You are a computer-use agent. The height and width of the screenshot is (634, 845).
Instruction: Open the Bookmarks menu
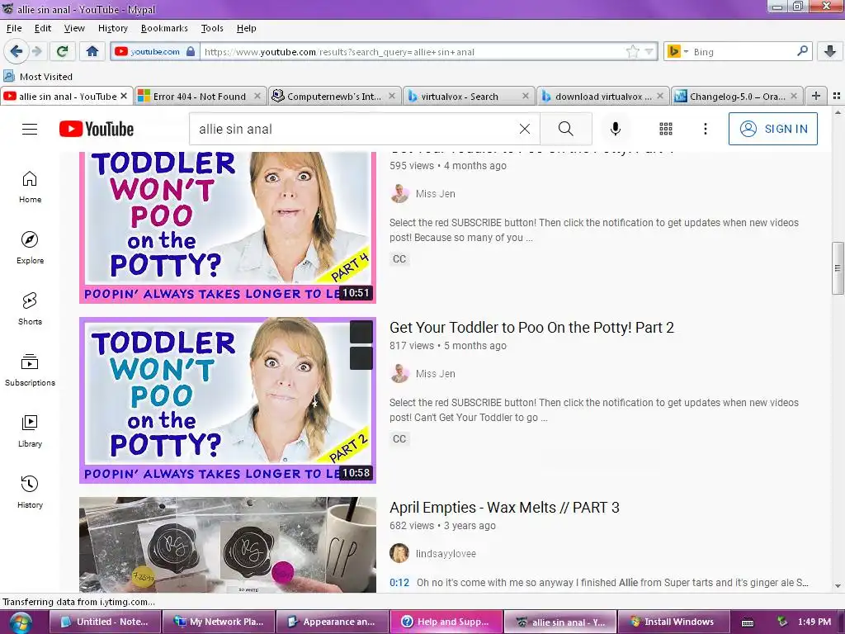tap(164, 28)
